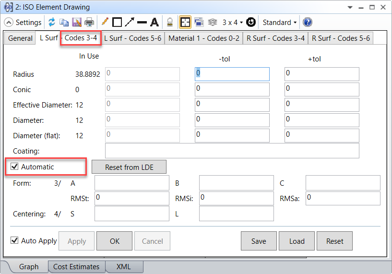Click the Coating input field
This screenshot has height=274, width=392.
coord(232,151)
